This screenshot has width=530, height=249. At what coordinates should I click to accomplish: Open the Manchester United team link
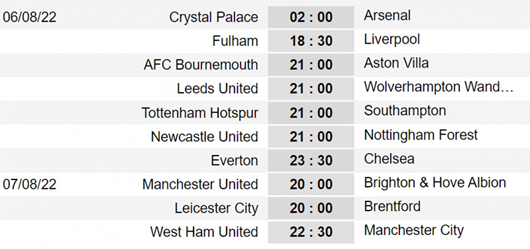[200, 185]
